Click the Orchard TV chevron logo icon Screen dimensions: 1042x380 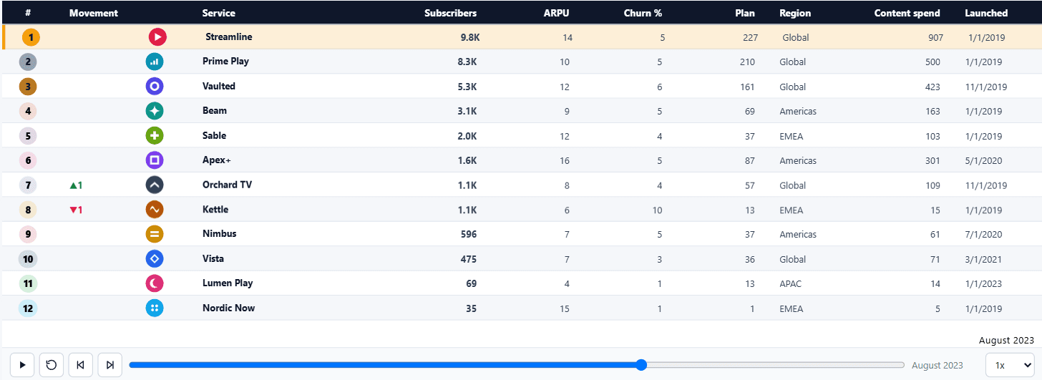point(155,185)
